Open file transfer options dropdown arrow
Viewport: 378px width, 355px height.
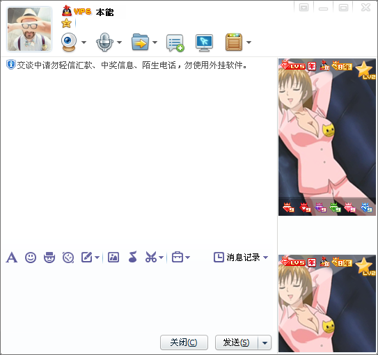coord(155,42)
